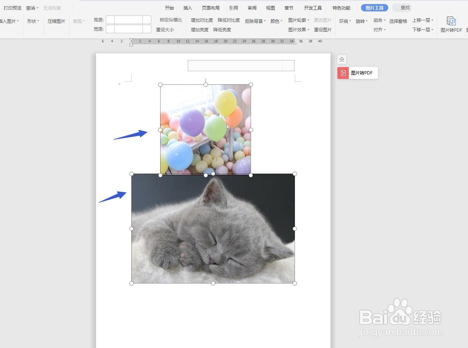Open the 开发工具 tab
The width and height of the screenshot is (468, 348).
pyautogui.click(x=313, y=8)
